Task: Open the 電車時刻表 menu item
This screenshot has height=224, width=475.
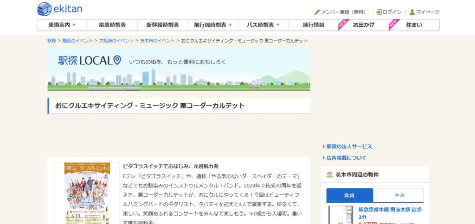Action: coord(112,25)
